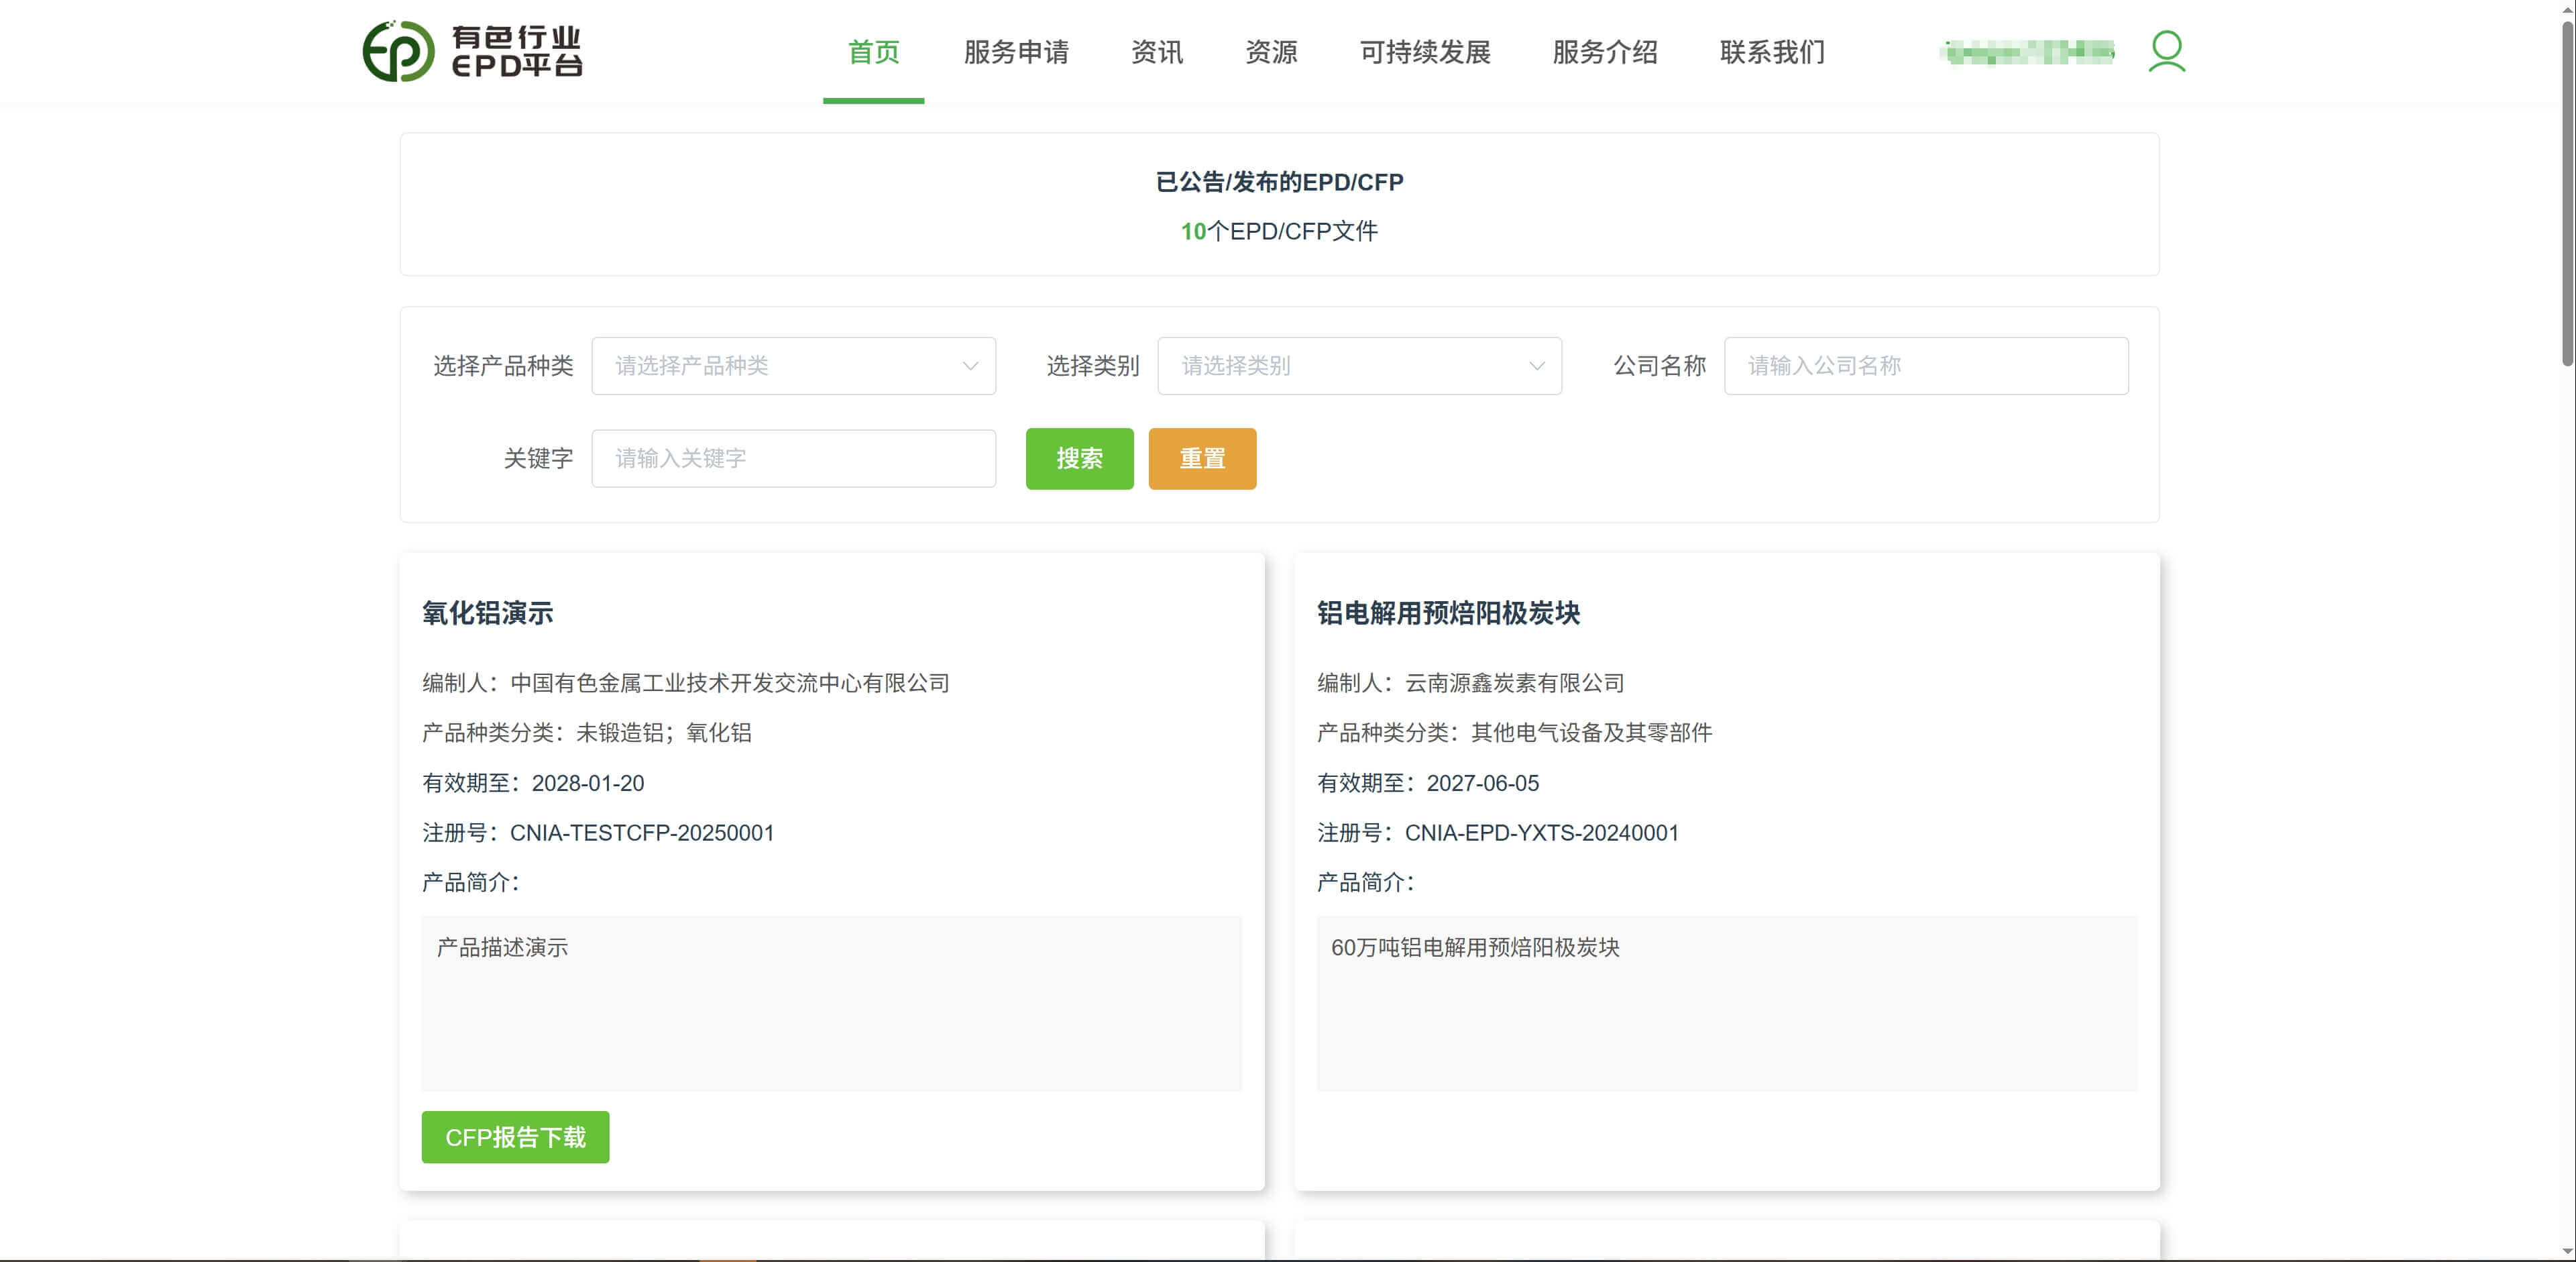Open the user profile avatar icon

[x=2166, y=51]
